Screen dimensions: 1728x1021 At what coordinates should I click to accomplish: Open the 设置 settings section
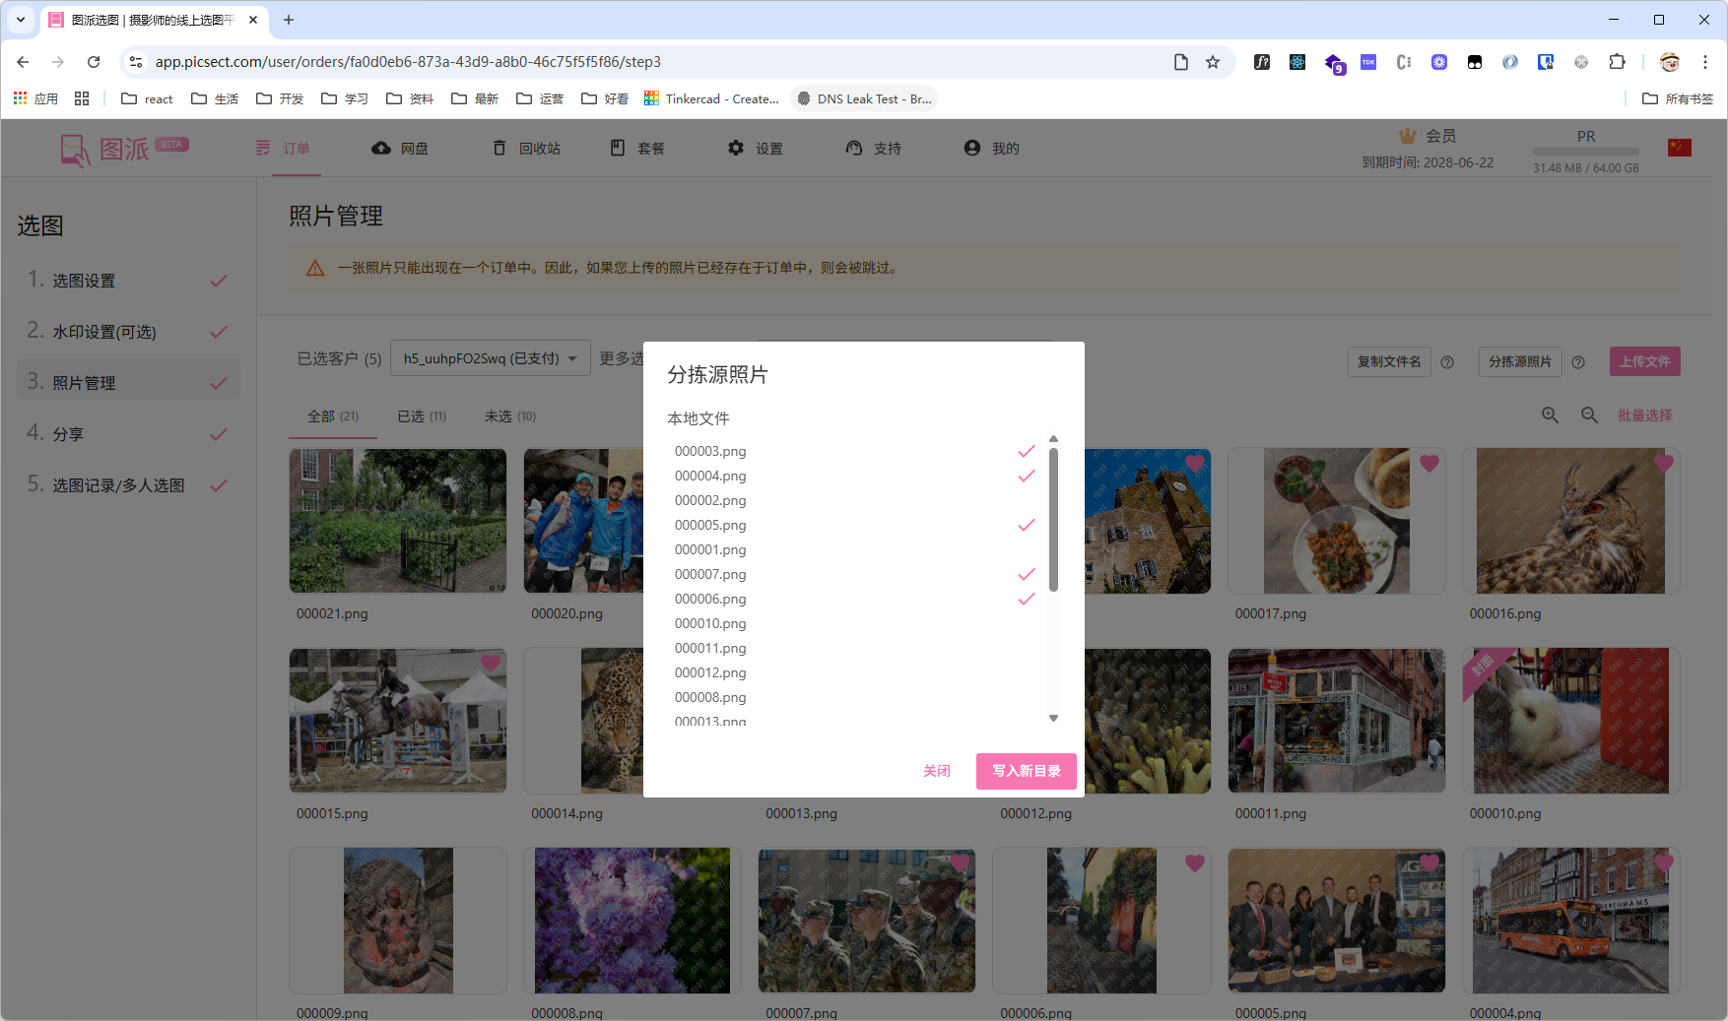point(754,148)
